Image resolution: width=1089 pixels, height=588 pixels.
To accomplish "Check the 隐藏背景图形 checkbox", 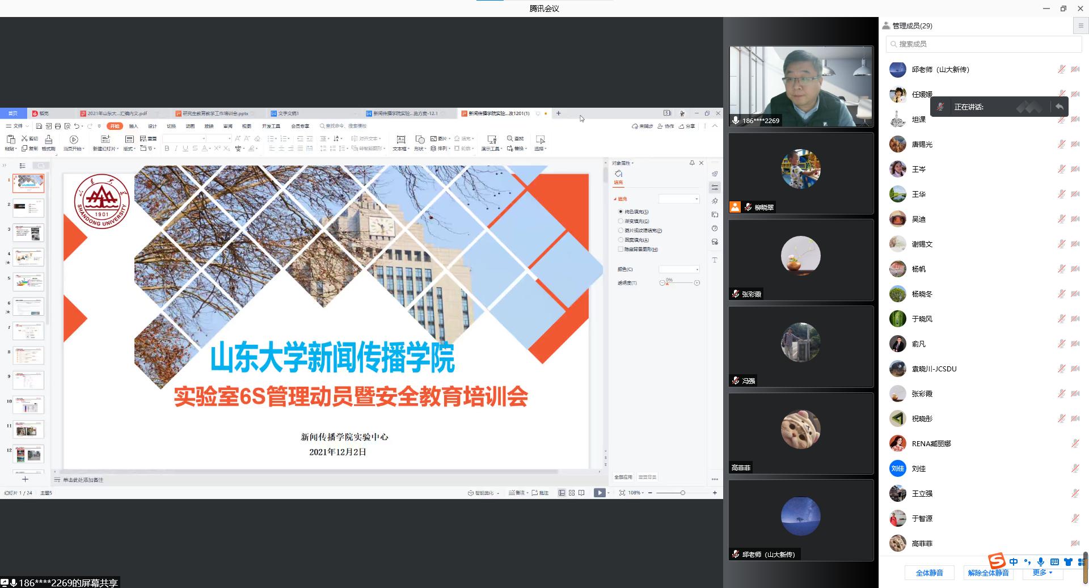I will 621,249.
